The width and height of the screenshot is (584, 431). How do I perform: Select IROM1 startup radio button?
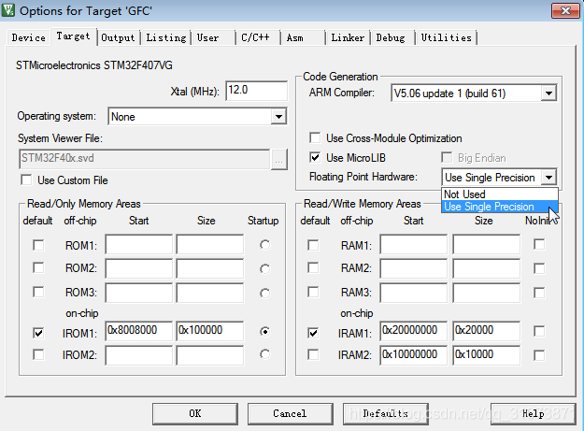[264, 331]
